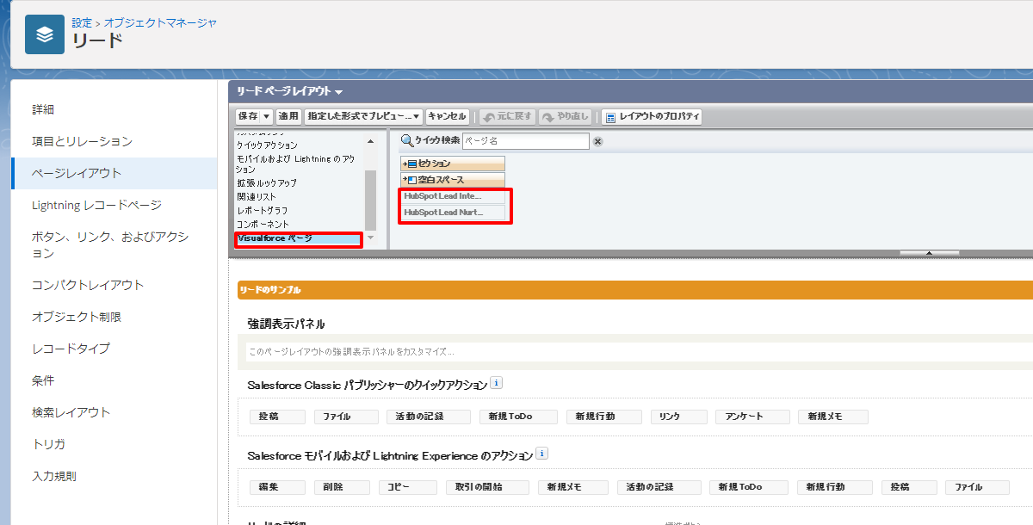This screenshot has width=1033, height=525.
Task: Click info icon beside Salesforce Classic publisher actions
Action: [496, 384]
